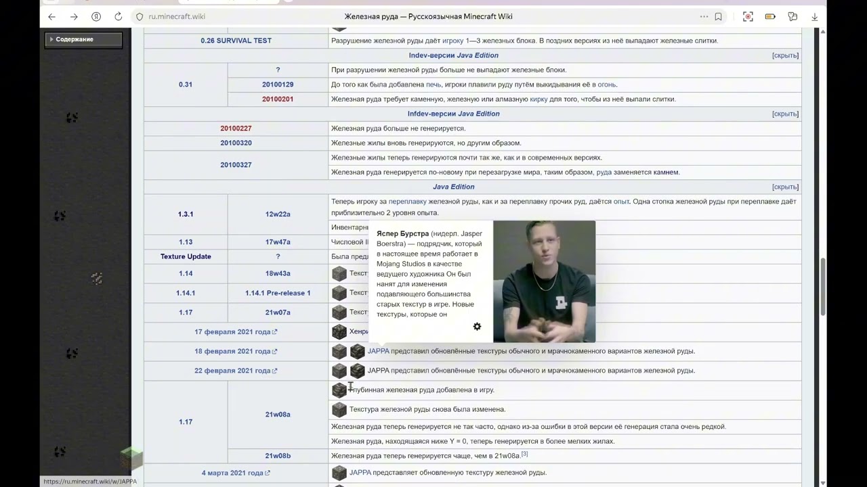Click the ore icon in the 17 февраля row
This screenshot has width=867, height=487.
pyautogui.click(x=339, y=332)
